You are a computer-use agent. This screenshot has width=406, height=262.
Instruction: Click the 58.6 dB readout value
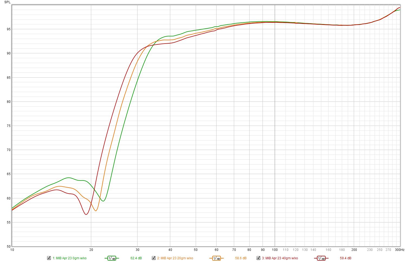pyautogui.click(x=241, y=258)
